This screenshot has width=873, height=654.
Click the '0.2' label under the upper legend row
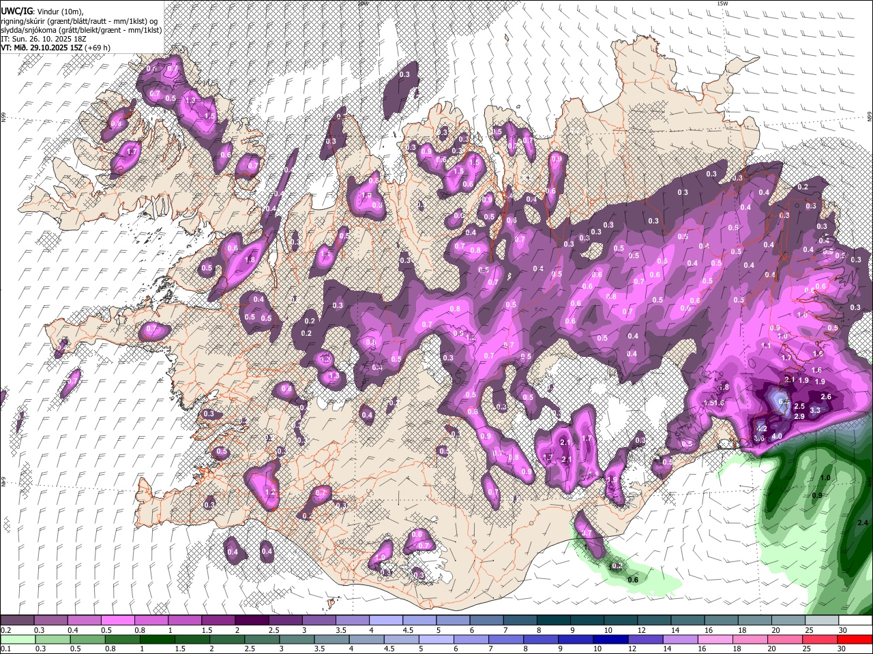5,630
